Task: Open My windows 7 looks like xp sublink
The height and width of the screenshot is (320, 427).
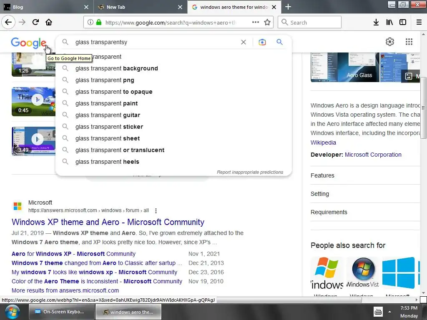Action: click(x=94, y=272)
